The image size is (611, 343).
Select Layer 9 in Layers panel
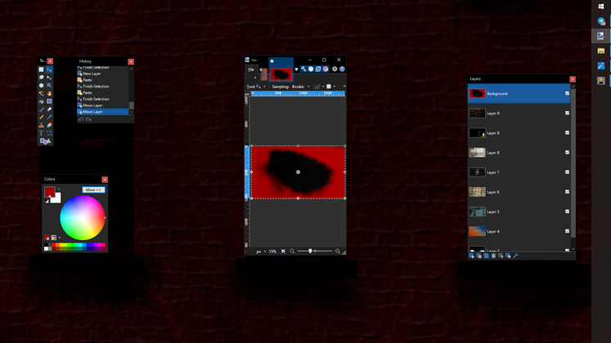coord(519,114)
